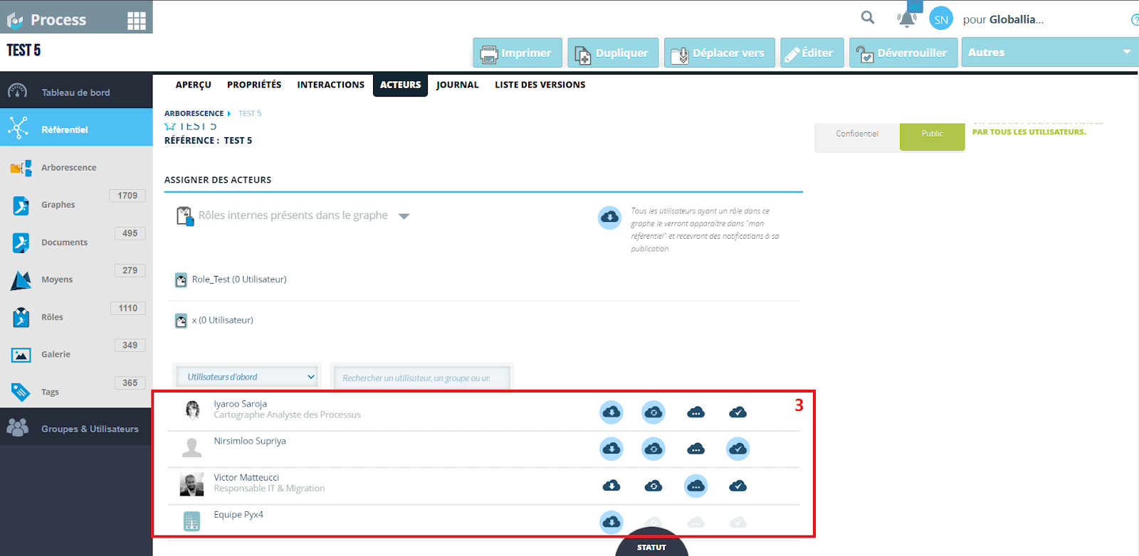Expand the Rôles internes présents dropdown

pyautogui.click(x=404, y=216)
